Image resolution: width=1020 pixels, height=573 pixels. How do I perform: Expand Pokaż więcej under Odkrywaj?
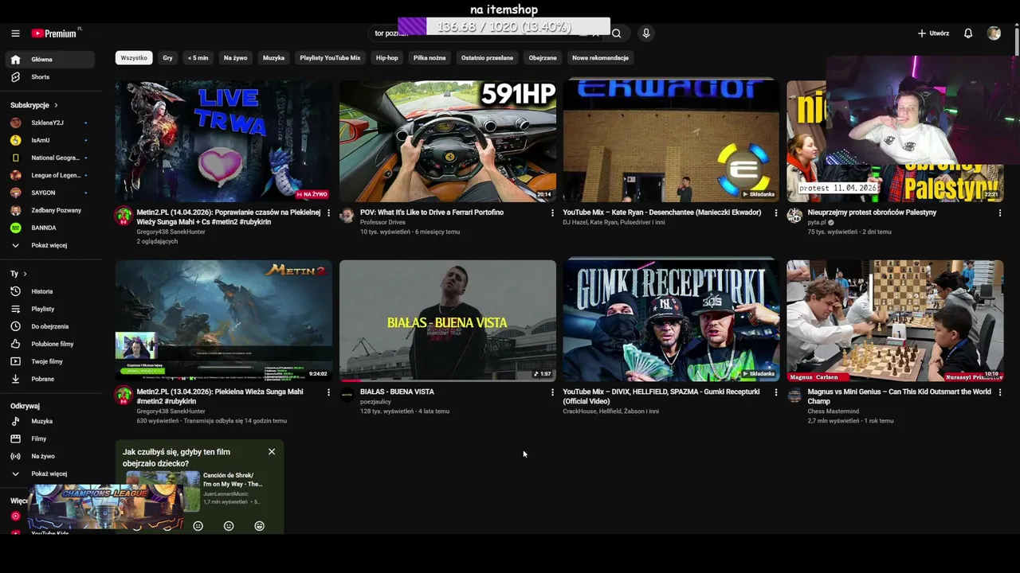pyautogui.click(x=50, y=474)
